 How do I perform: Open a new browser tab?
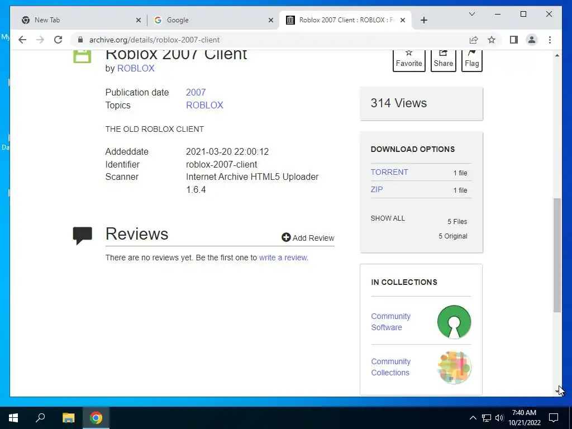click(423, 20)
